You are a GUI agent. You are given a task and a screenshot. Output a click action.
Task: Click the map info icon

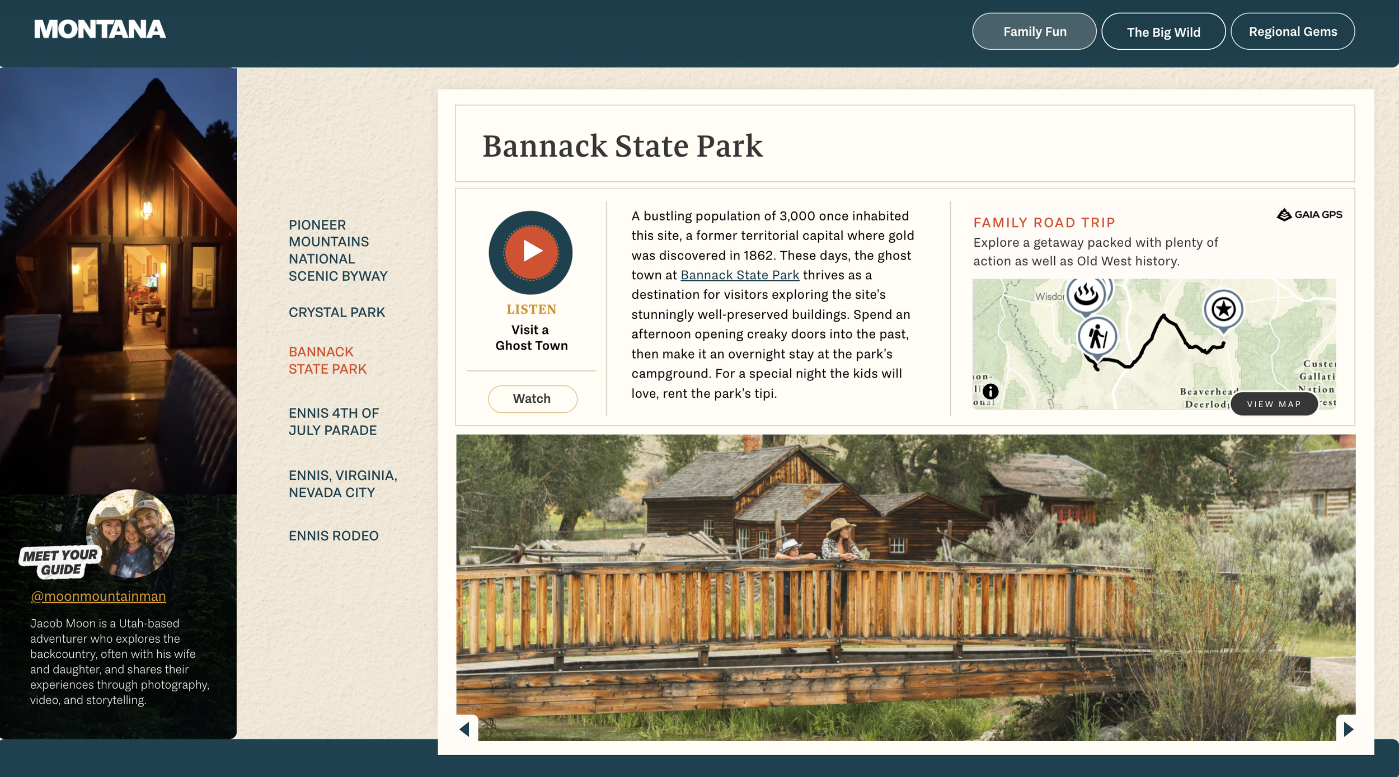tap(990, 391)
